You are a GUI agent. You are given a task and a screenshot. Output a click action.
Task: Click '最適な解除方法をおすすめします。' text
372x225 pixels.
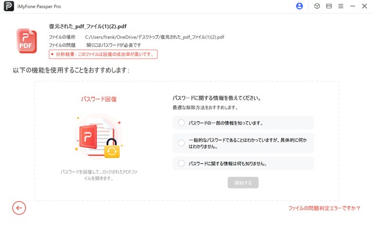point(205,108)
